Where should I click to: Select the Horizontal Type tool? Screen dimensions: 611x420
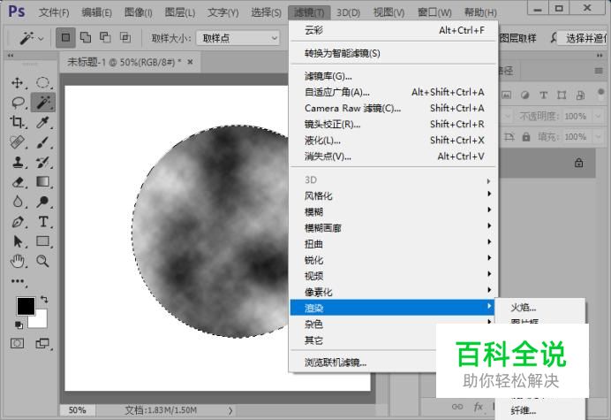(43, 222)
